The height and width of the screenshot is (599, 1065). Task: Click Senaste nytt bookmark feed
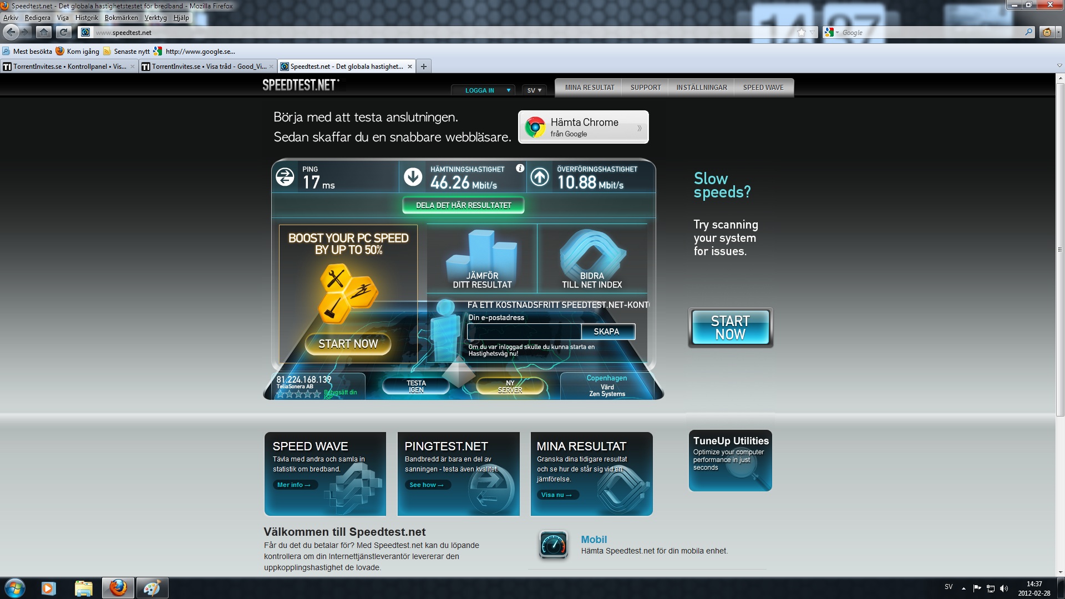[x=126, y=52]
